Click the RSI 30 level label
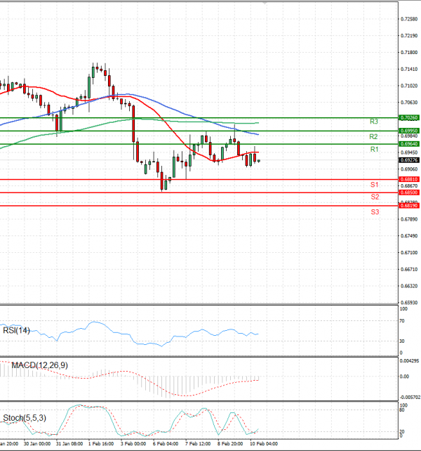421x451 pixels. point(402,341)
